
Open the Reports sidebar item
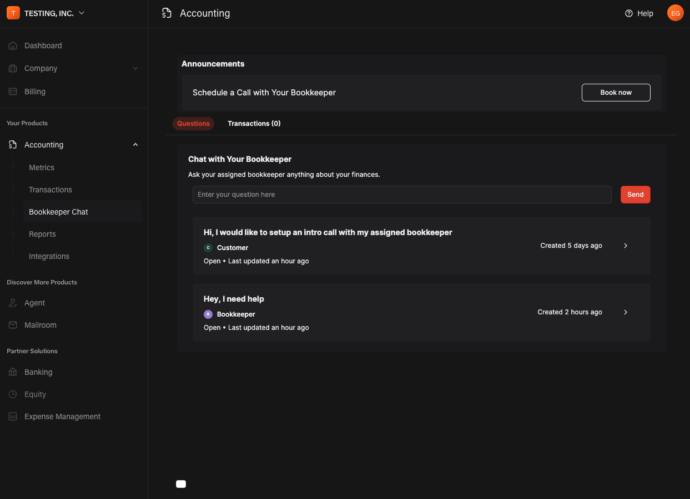[x=42, y=234]
